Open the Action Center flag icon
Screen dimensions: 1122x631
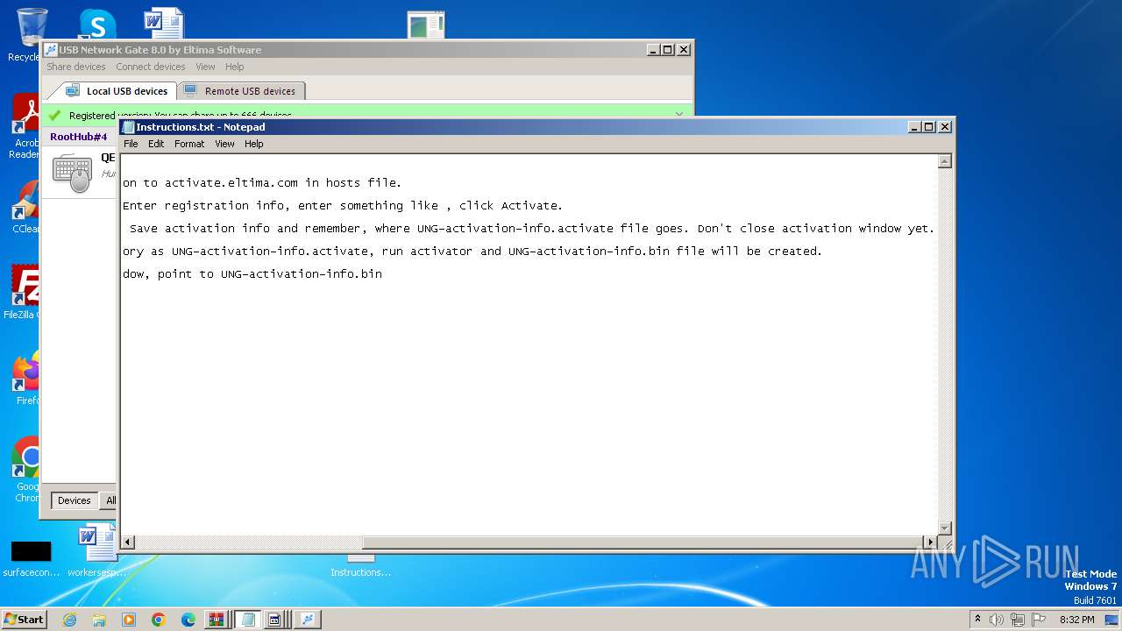click(x=1038, y=620)
